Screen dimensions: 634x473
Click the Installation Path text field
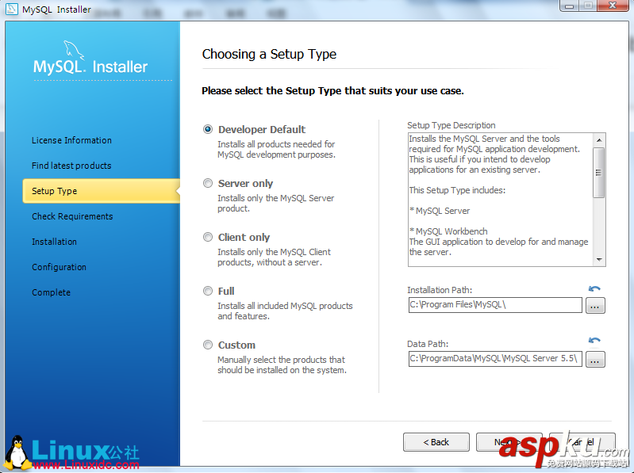pos(495,305)
